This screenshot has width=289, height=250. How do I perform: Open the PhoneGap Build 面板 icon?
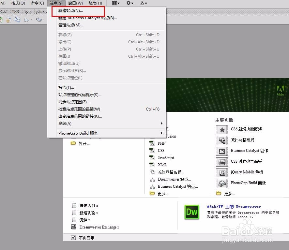point(222,183)
